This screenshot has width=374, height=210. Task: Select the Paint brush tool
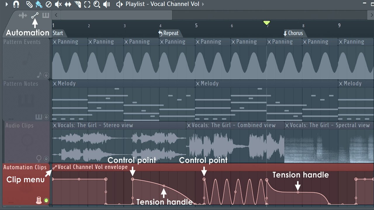[39, 4]
